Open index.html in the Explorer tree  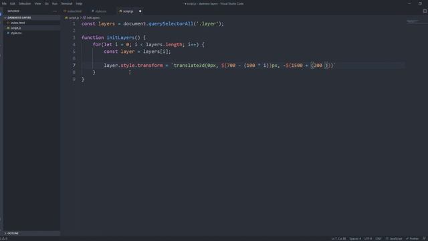click(x=31, y=23)
